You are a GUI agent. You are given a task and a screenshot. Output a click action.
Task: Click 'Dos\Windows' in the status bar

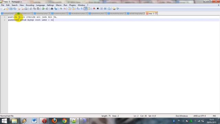click(182, 116)
